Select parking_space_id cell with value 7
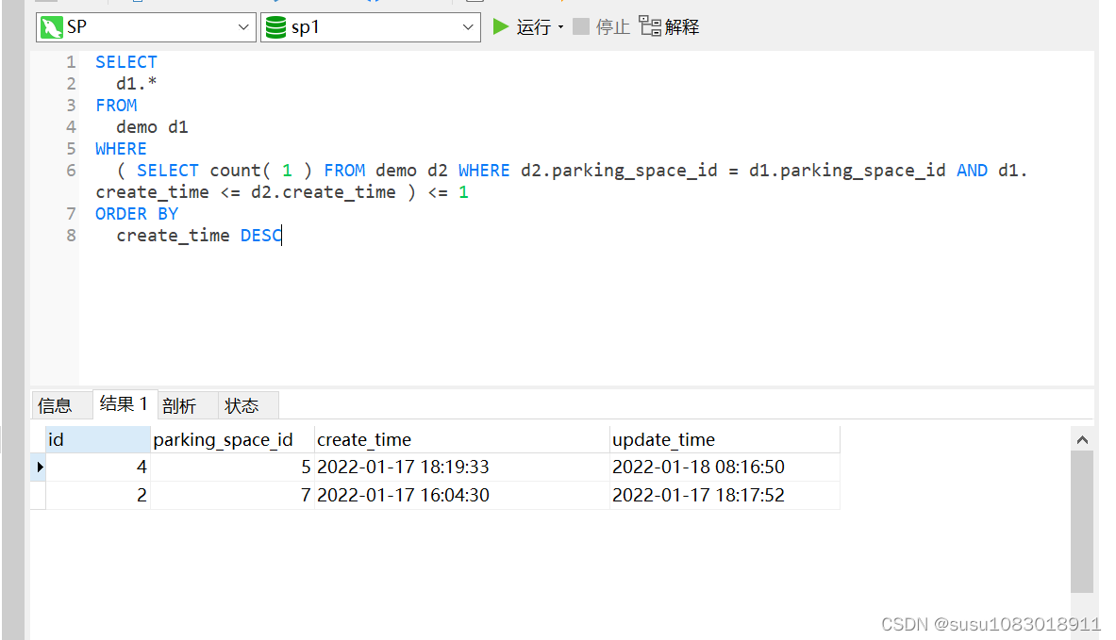 click(232, 495)
